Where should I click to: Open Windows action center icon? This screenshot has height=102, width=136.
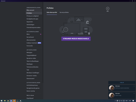click(133, 101)
